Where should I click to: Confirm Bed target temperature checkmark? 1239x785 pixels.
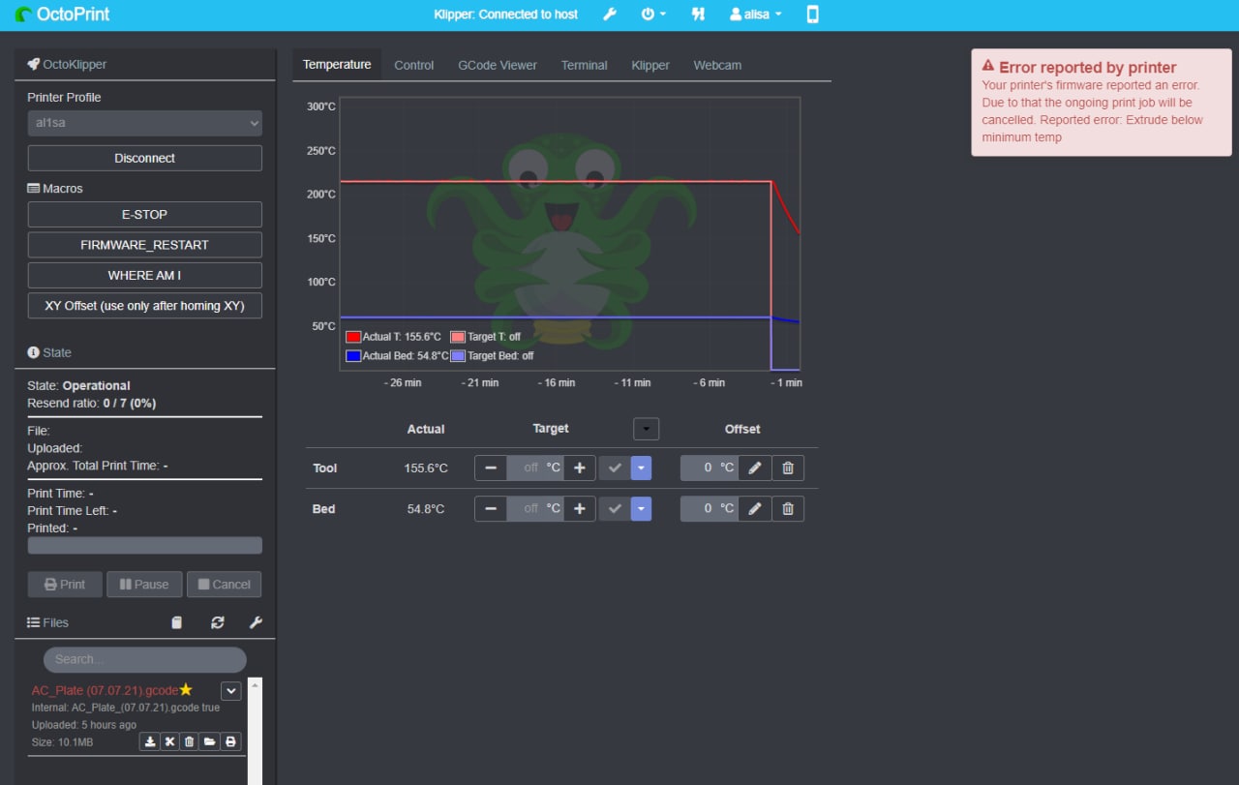click(x=615, y=509)
